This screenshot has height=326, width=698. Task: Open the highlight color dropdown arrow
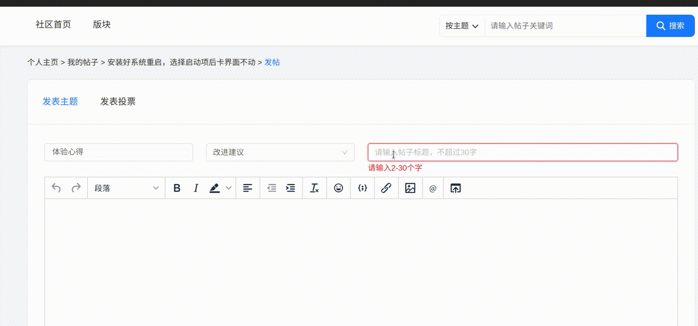(x=229, y=188)
